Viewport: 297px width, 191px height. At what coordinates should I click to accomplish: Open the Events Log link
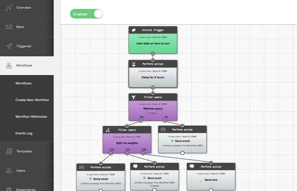tap(24, 133)
